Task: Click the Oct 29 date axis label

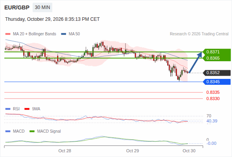Action: coord(133,151)
